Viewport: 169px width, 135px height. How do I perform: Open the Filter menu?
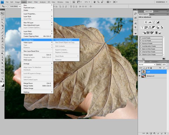pyautogui.click(x=36, y=2)
